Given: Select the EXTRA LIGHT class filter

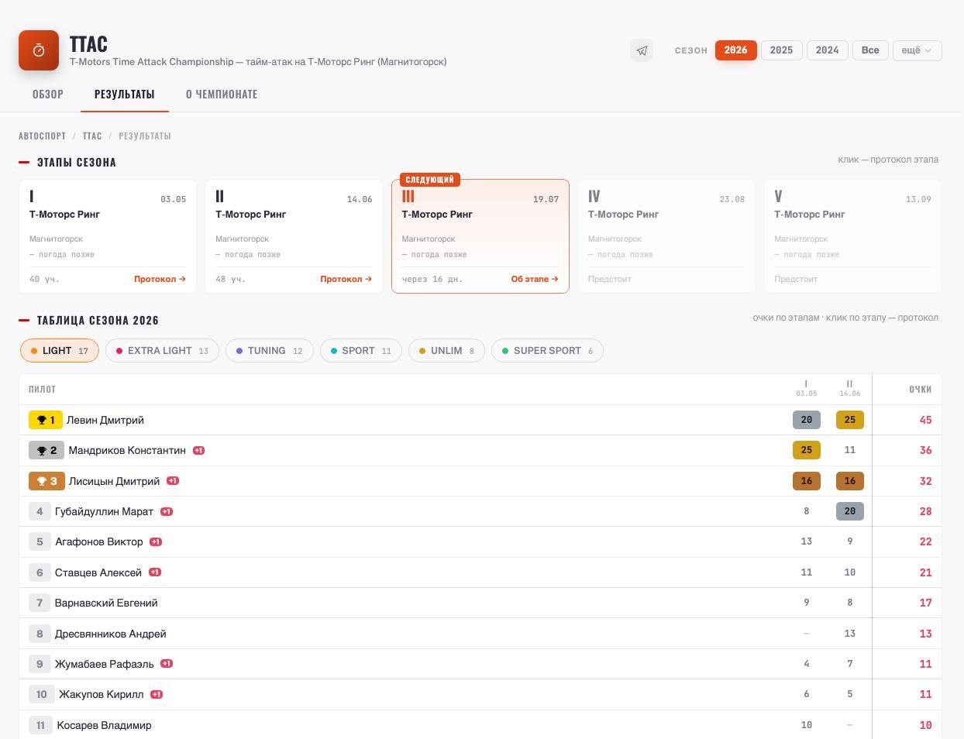Looking at the screenshot, I should click(162, 351).
